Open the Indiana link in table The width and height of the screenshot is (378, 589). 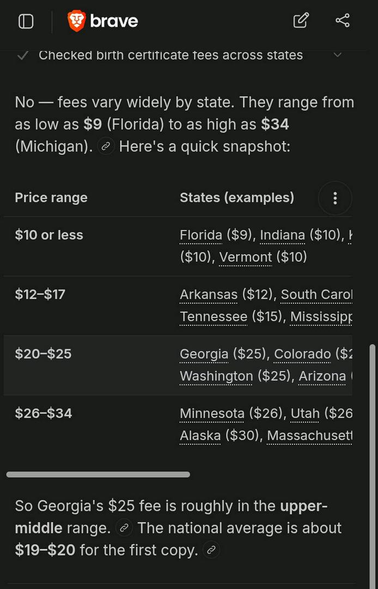(x=282, y=235)
